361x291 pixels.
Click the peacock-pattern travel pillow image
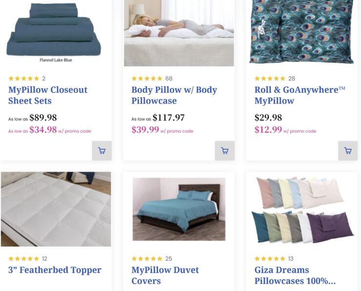click(x=301, y=32)
